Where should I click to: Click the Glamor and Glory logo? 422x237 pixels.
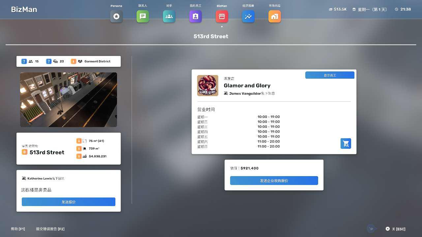click(208, 86)
